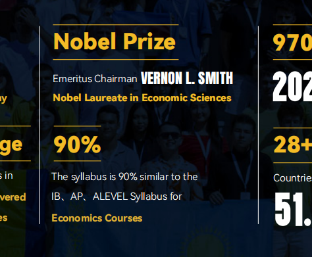The height and width of the screenshot is (257, 312).
Task: Click the IB、AP、ALEVEL Syllabus line
Action: click(117, 197)
